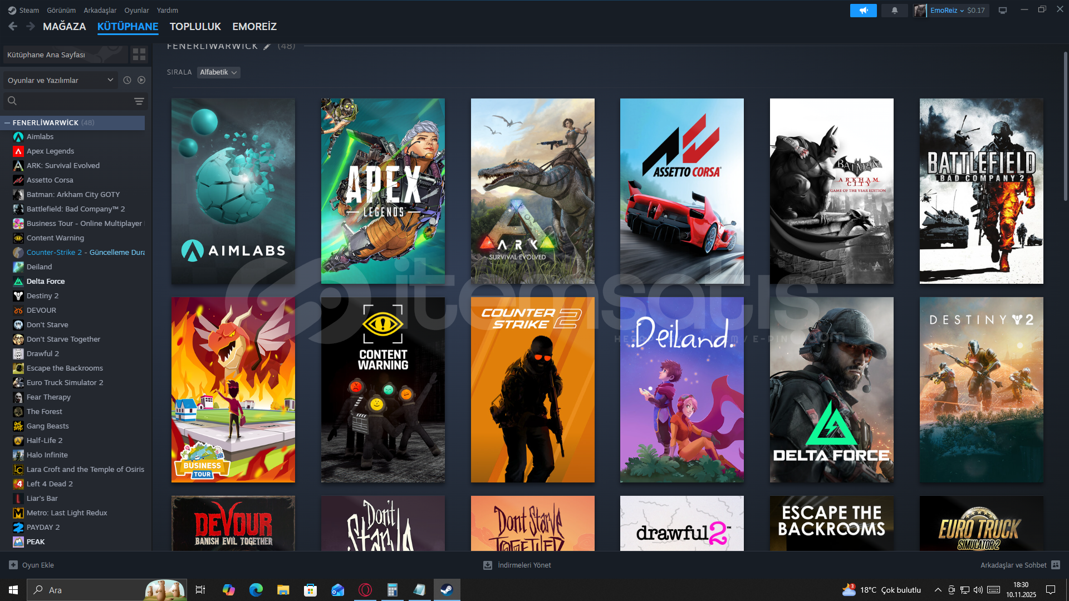1069x601 pixels.
Task: Open EmoReiz account dropdown
Action: tap(947, 11)
